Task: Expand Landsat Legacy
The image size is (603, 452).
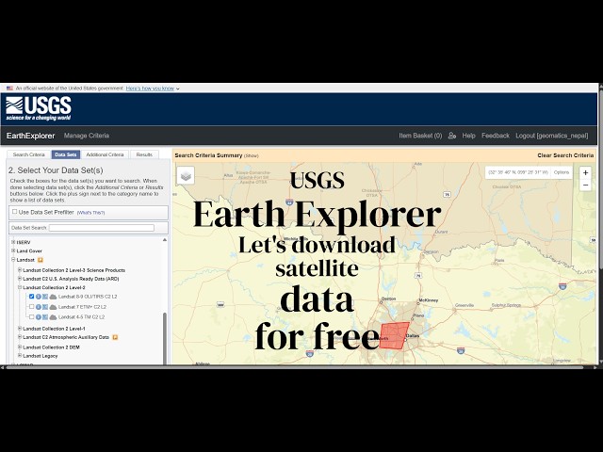Action: pyautogui.click(x=20, y=356)
